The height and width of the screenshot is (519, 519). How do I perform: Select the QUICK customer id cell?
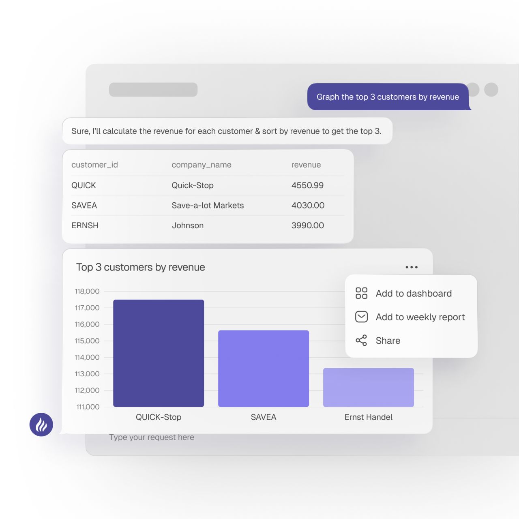[x=84, y=185]
